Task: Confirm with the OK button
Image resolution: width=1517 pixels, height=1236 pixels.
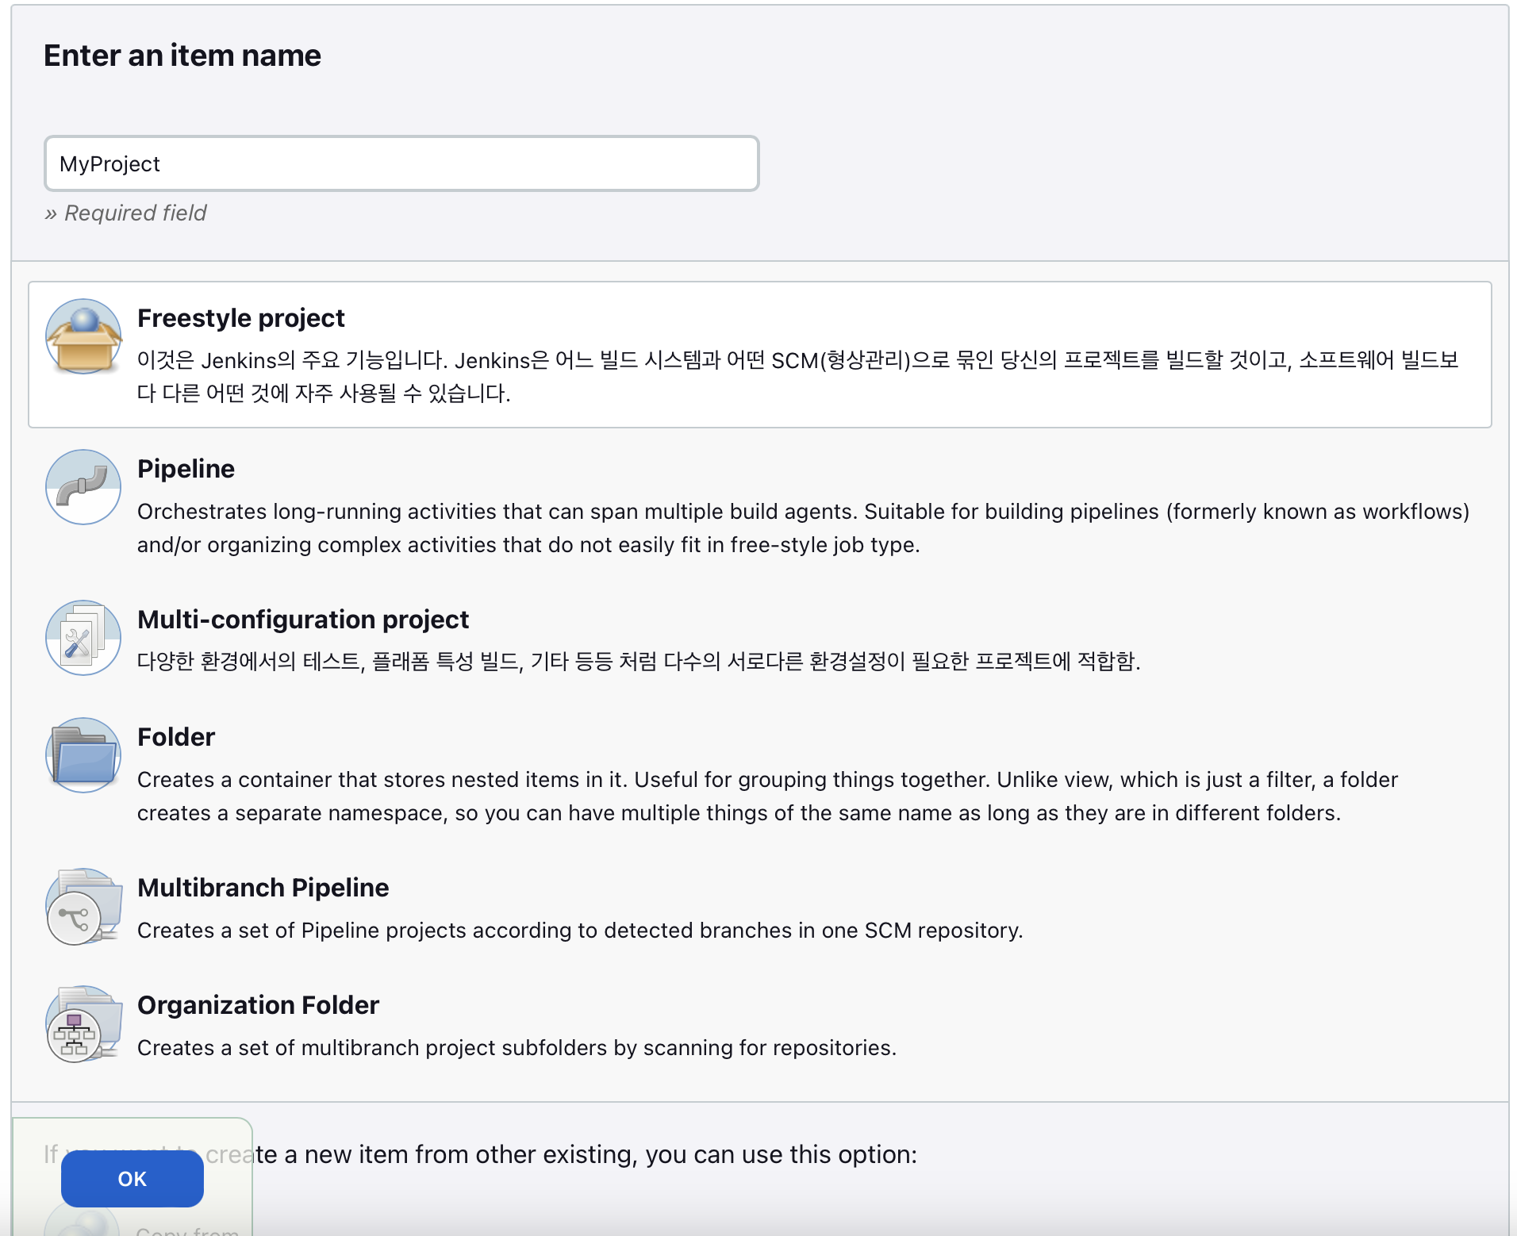Action: coord(132,1179)
